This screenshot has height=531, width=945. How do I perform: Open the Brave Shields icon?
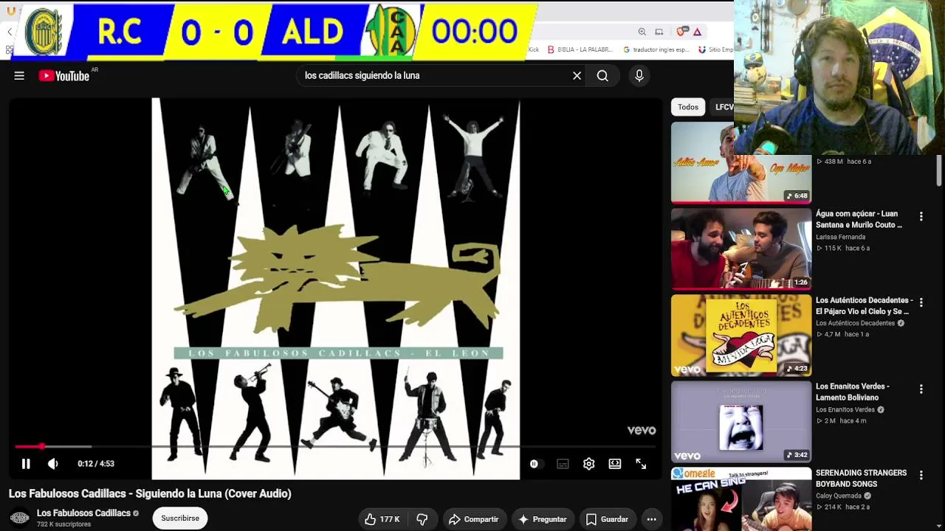click(682, 31)
